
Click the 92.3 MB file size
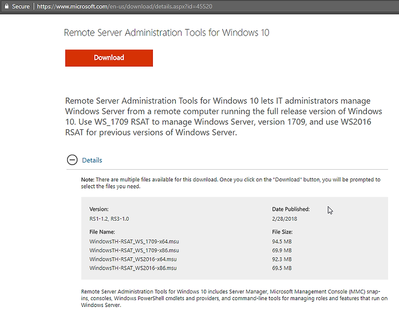pos(282,259)
